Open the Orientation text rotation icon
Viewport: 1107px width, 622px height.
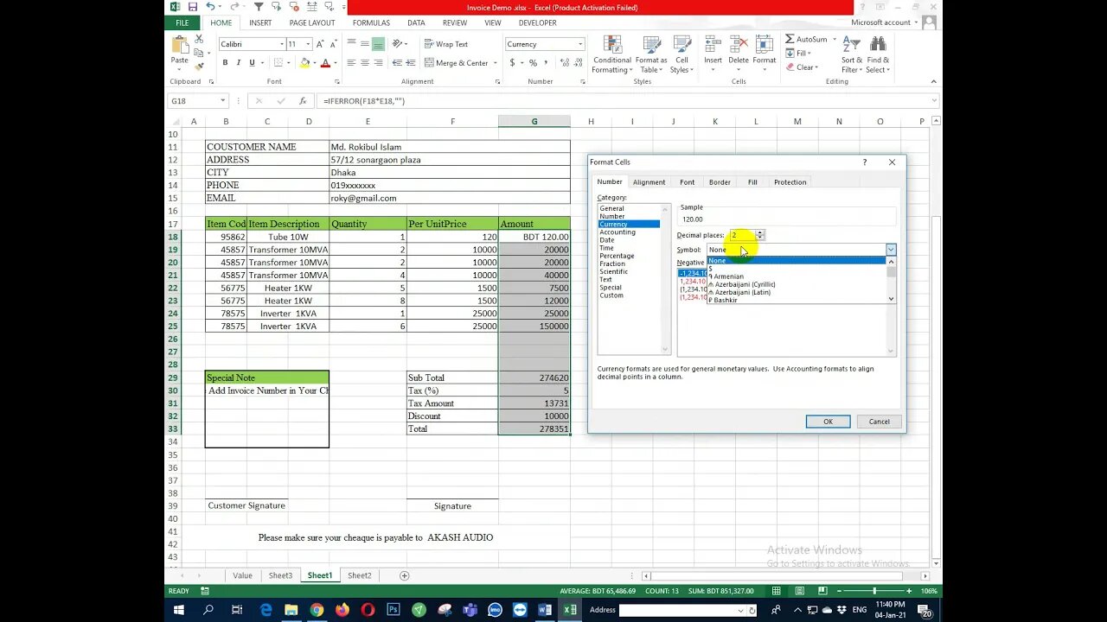pyautogui.click(x=398, y=44)
